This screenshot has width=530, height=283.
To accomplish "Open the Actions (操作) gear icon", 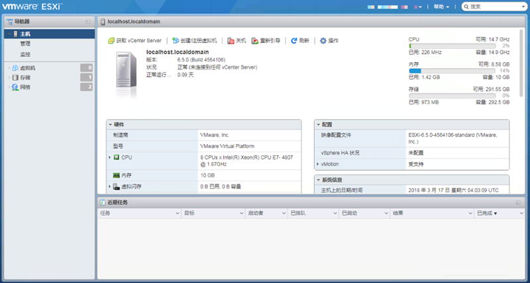I will coord(323,41).
